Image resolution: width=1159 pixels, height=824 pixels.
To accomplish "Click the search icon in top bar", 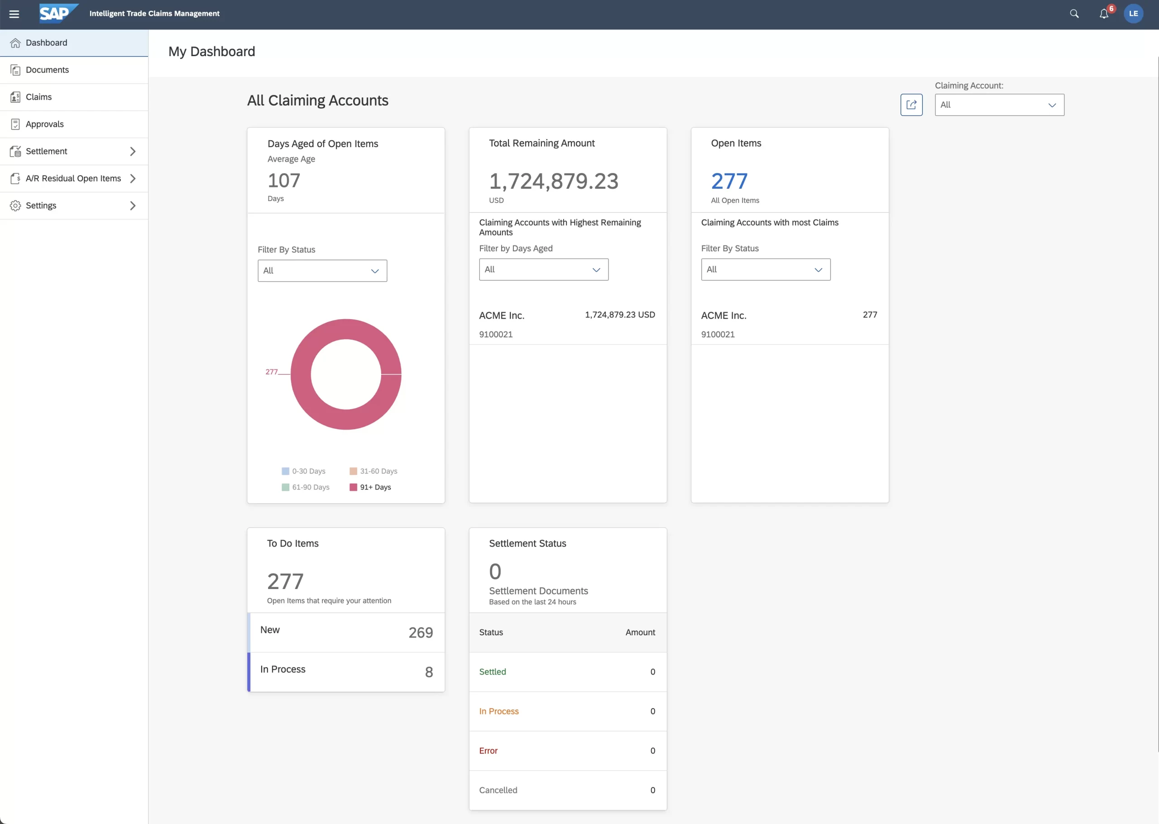I will [x=1074, y=13].
